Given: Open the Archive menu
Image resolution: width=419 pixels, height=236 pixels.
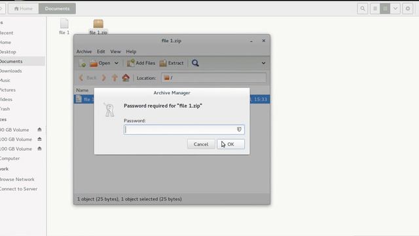Looking at the screenshot, I should [84, 51].
